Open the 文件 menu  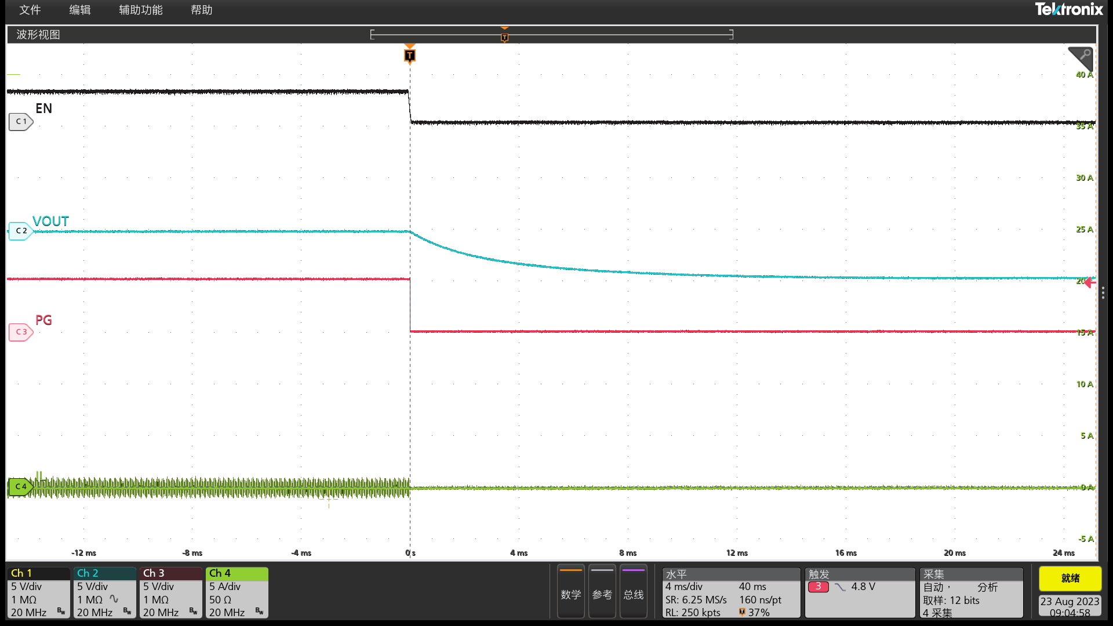click(30, 10)
